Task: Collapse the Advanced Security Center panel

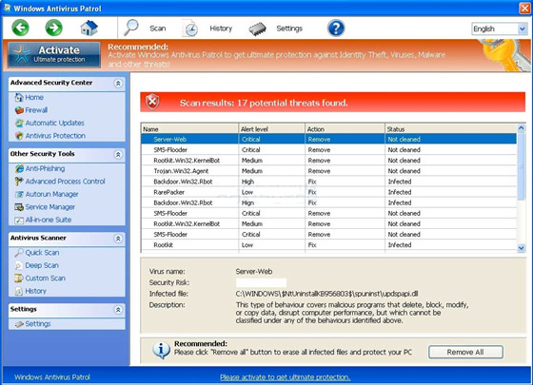Action: (x=118, y=84)
